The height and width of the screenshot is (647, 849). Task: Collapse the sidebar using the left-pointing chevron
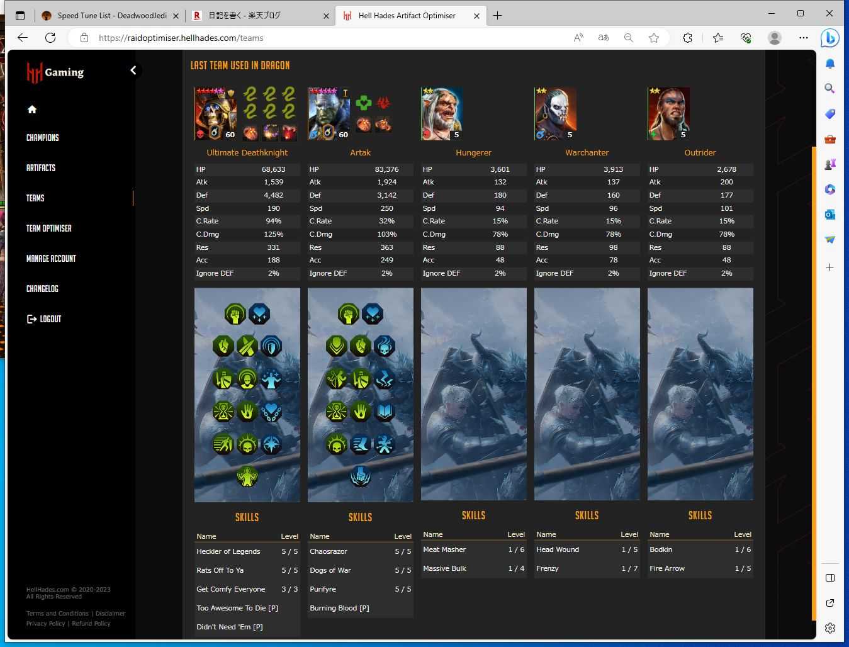(x=133, y=70)
